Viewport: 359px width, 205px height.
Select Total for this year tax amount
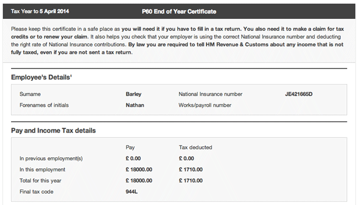tap(191, 181)
